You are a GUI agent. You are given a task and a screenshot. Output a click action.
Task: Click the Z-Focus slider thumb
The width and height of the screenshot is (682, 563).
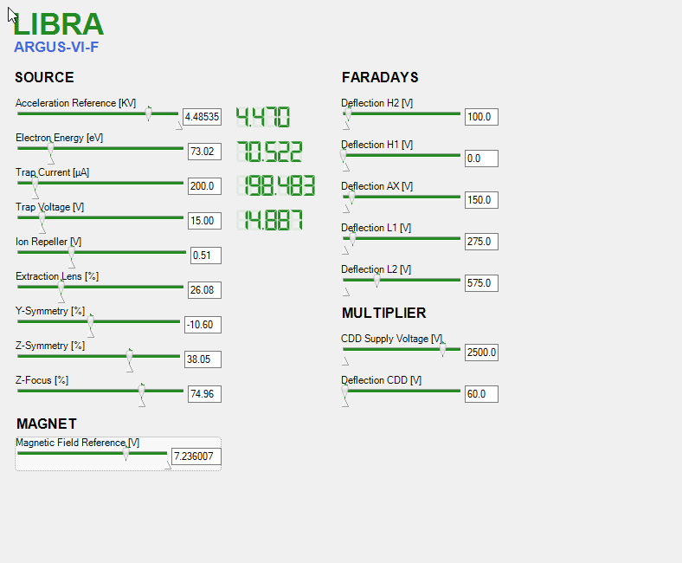(x=141, y=391)
